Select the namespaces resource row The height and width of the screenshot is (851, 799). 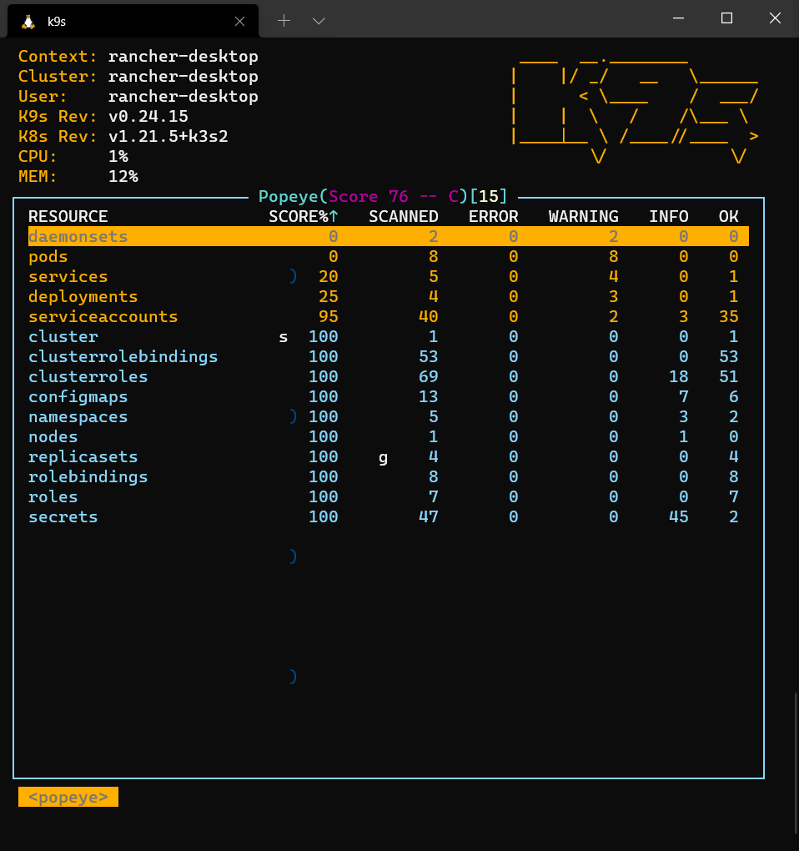[78, 416]
